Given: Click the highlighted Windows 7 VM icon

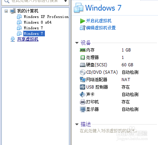Looking at the screenshot, I should pos(19,34).
